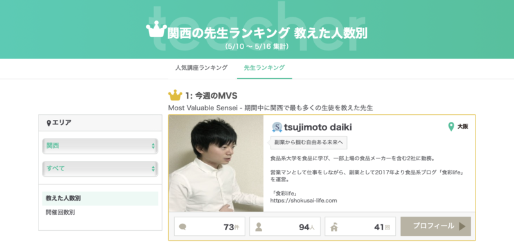Click the green location pin beside 大阪
Viewport: 514px width, 250px height.
[451, 127]
